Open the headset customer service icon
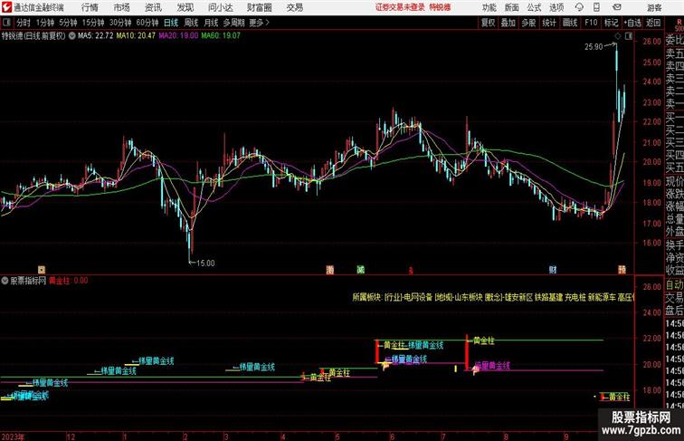 click(x=579, y=7)
